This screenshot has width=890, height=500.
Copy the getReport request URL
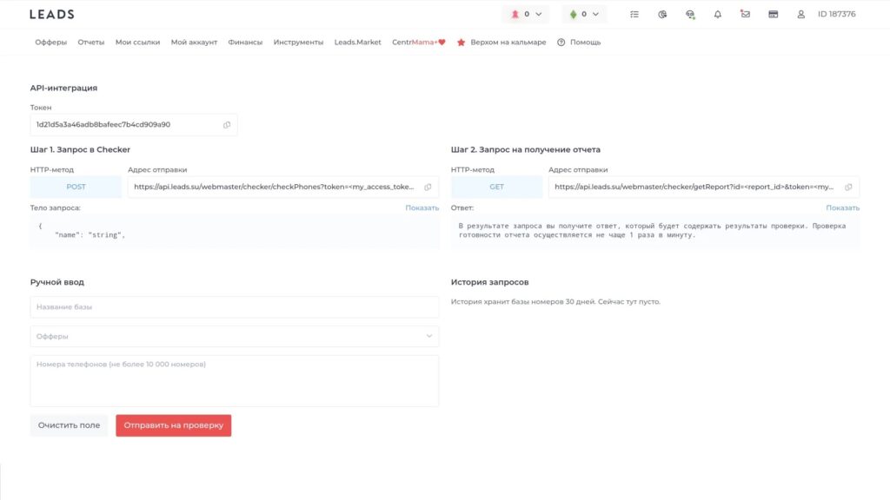pos(848,187)
